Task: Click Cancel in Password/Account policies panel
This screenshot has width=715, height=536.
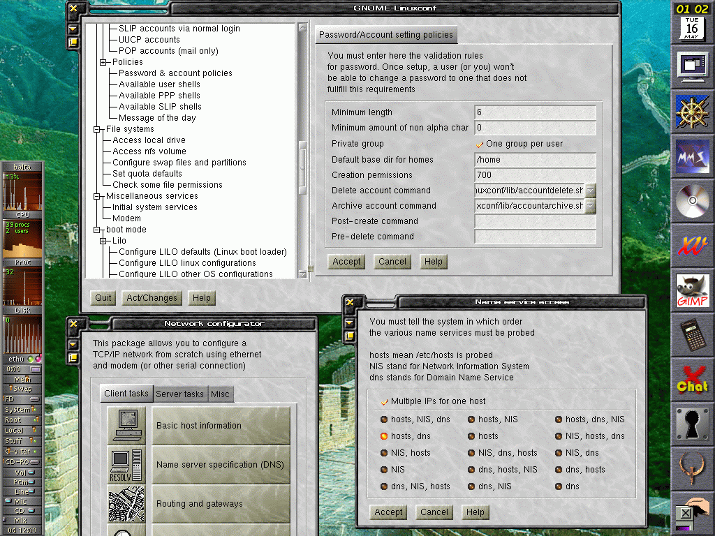Action: 392,262
